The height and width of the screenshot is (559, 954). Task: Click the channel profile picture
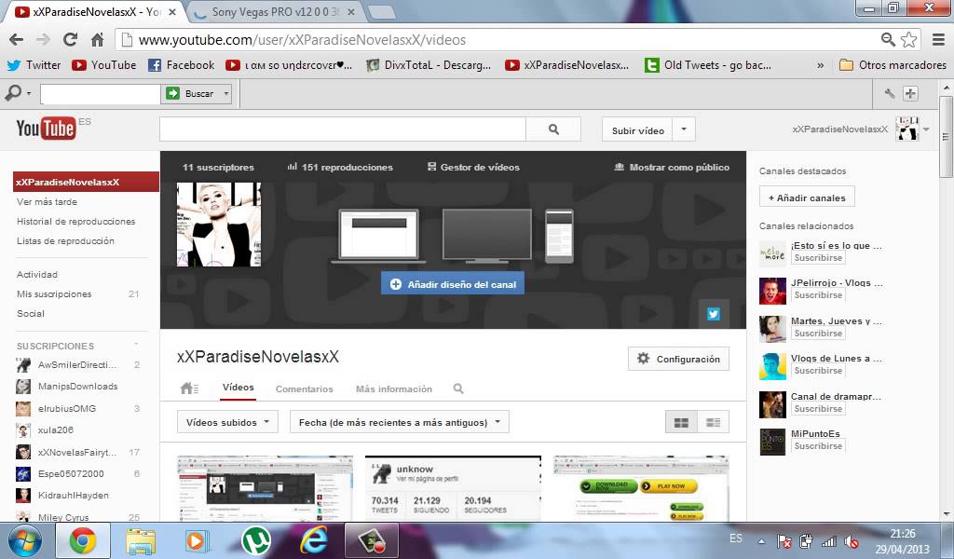[219, 225]
